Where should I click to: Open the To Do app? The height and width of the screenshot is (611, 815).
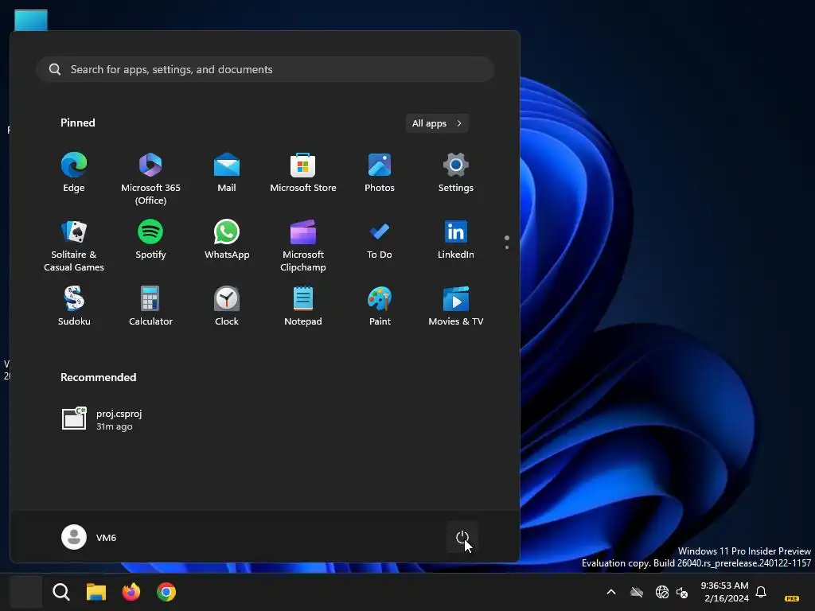tap(380, 240)
